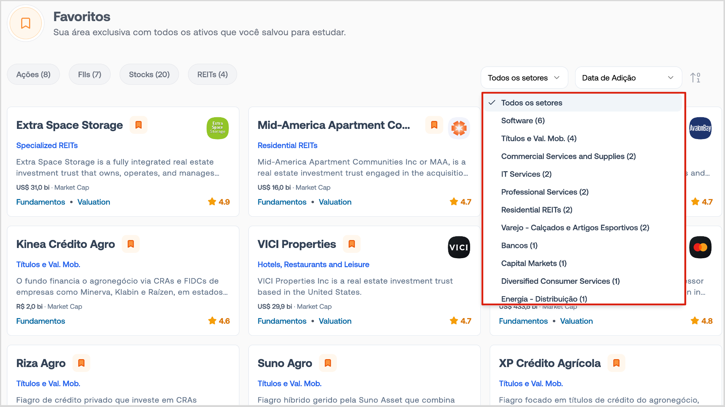The height and width of the screenshot is (407, 725).
Task: Open Mid-America Apartment Co... title
Action: (334, 125)
